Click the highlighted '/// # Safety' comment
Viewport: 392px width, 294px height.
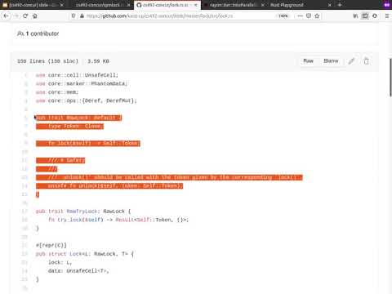point(60,160)
